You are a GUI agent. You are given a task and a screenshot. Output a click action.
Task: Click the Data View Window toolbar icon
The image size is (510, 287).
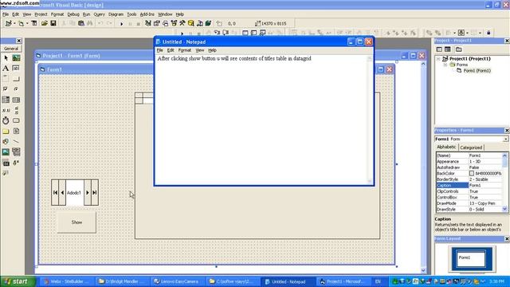(x=191, y=23)
